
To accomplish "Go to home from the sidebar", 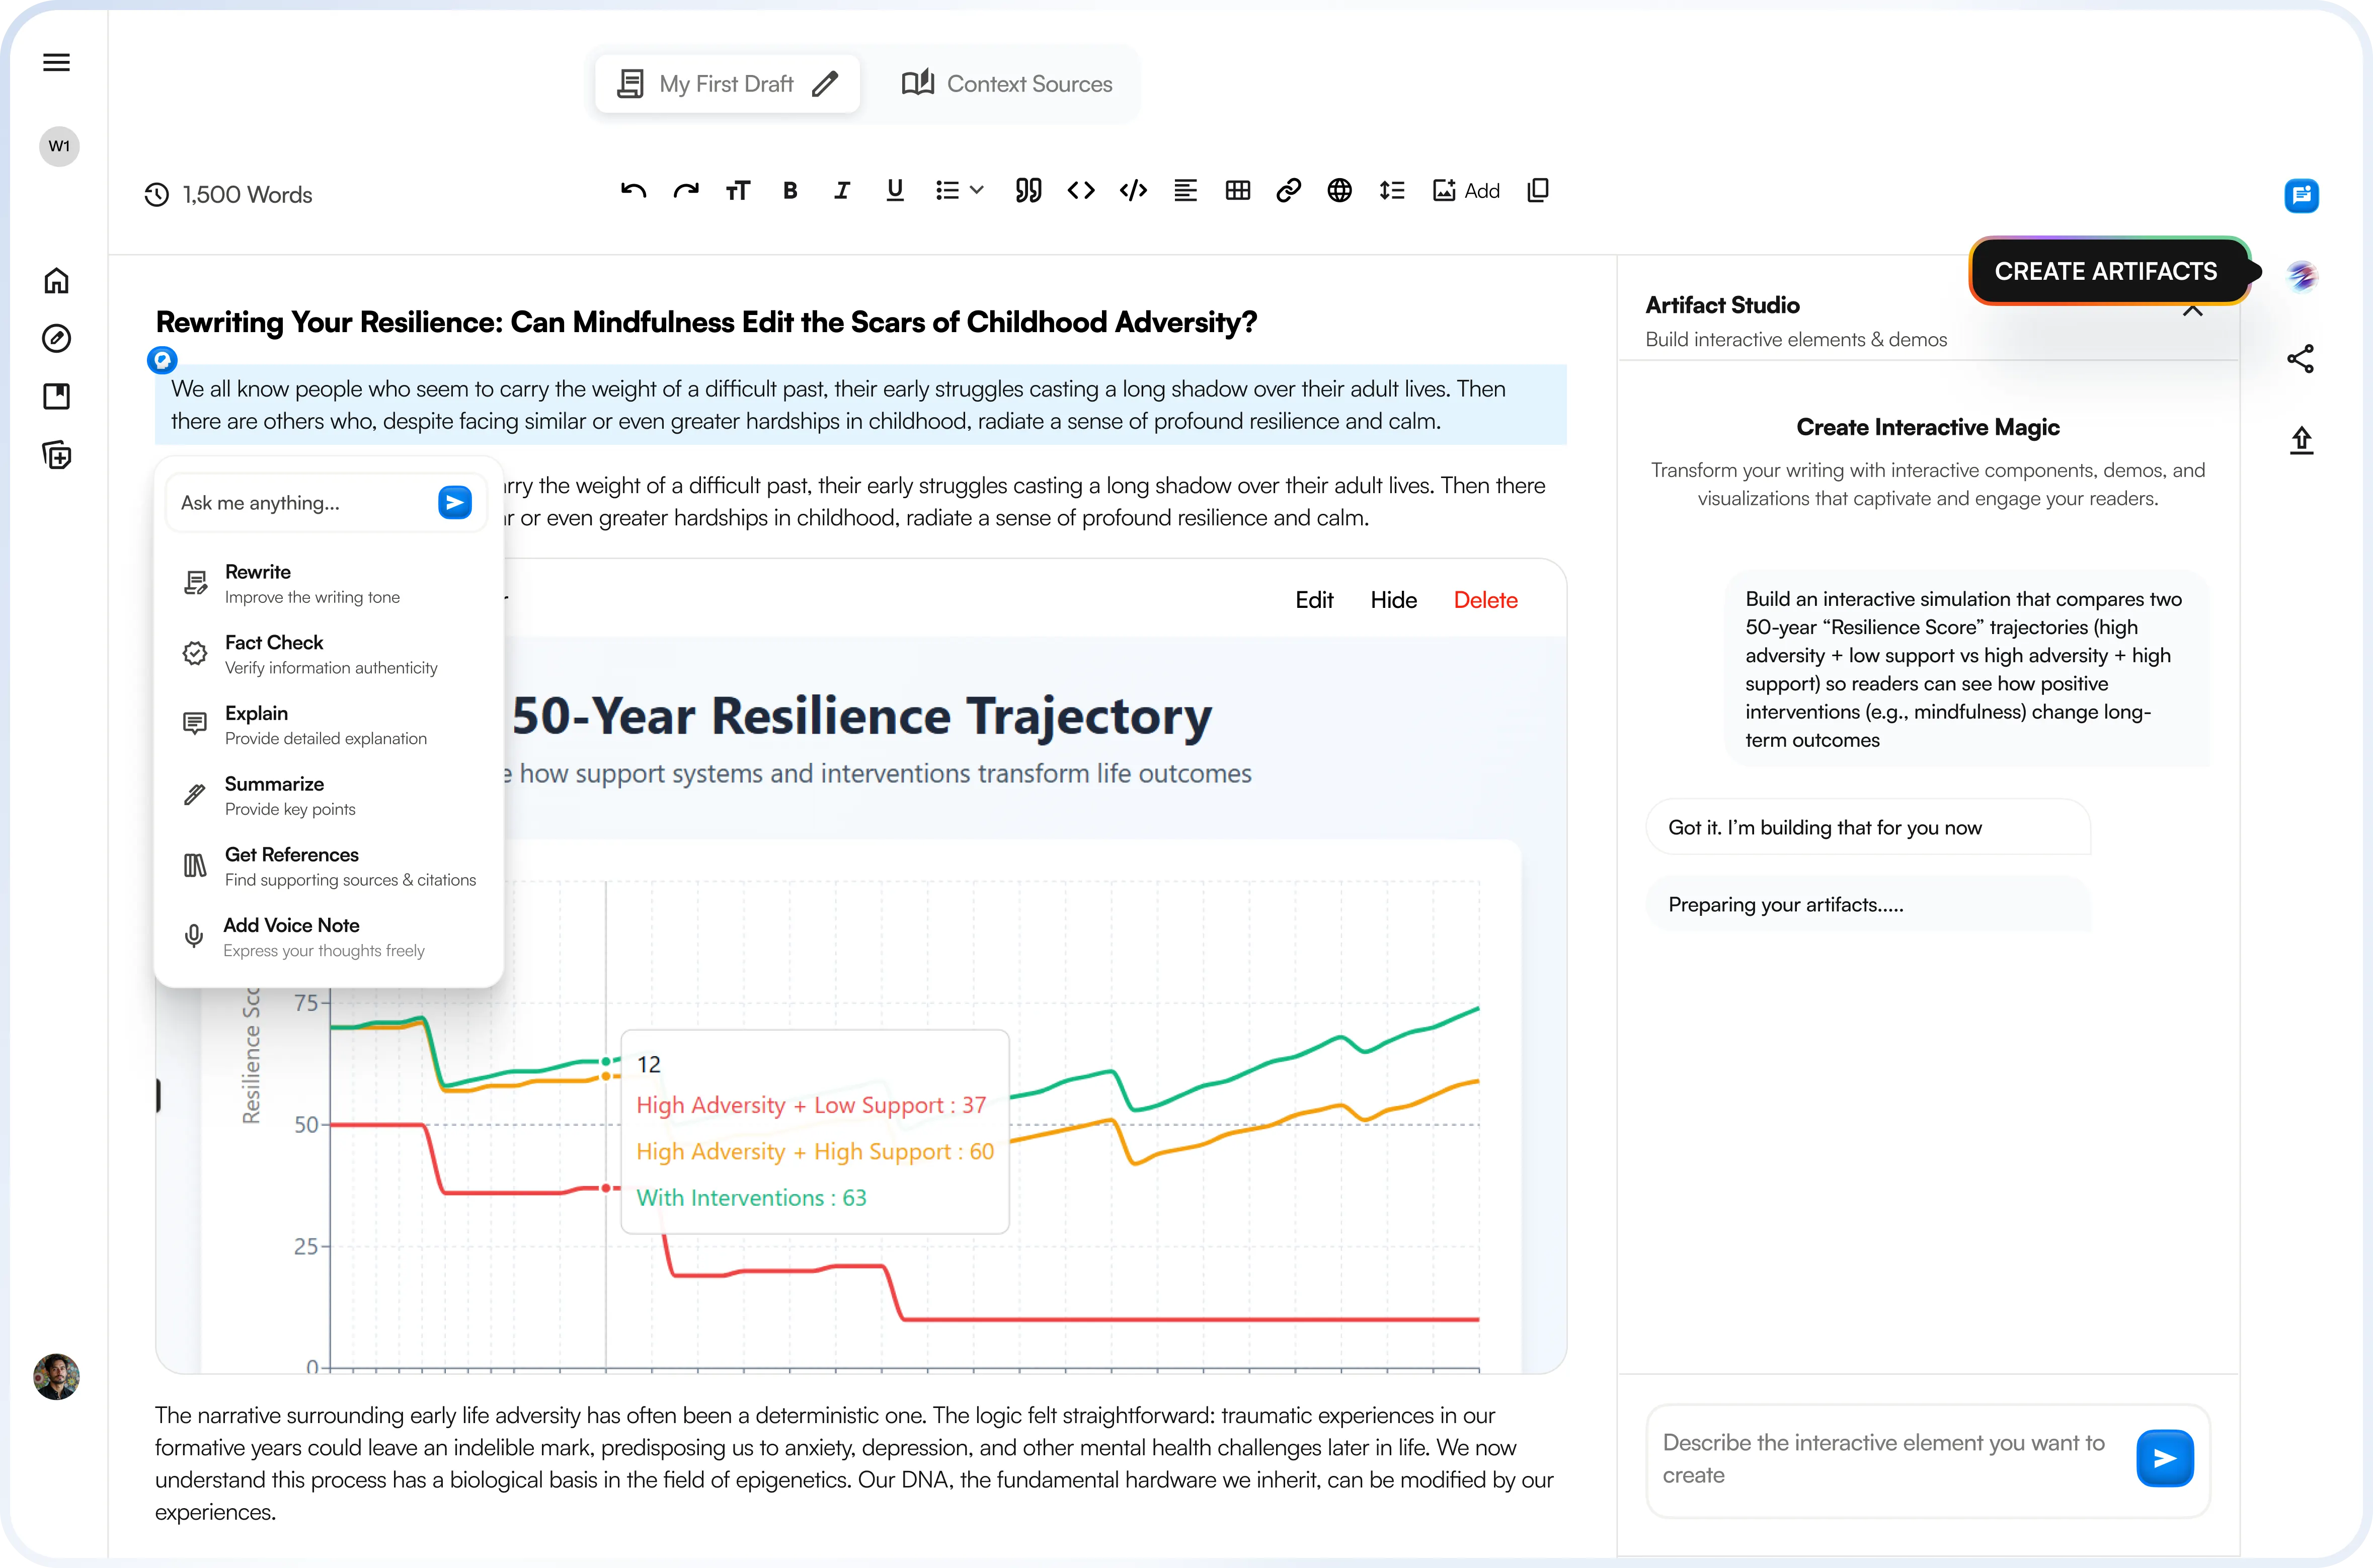I will point(57,281).
